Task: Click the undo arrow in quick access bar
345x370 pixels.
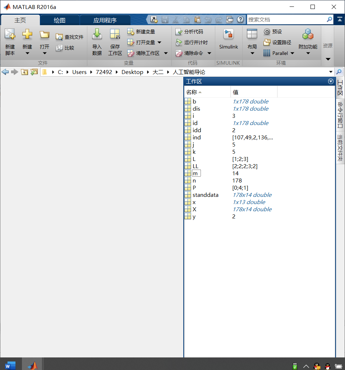Action: click(x=208, y=20)
